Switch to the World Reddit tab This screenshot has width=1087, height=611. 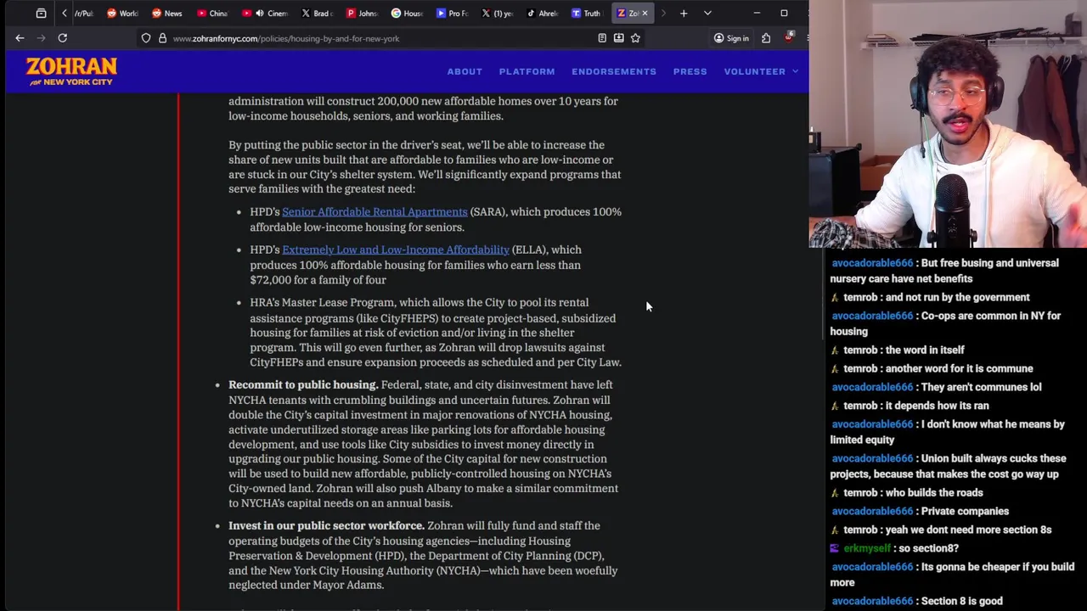point(122,14)
